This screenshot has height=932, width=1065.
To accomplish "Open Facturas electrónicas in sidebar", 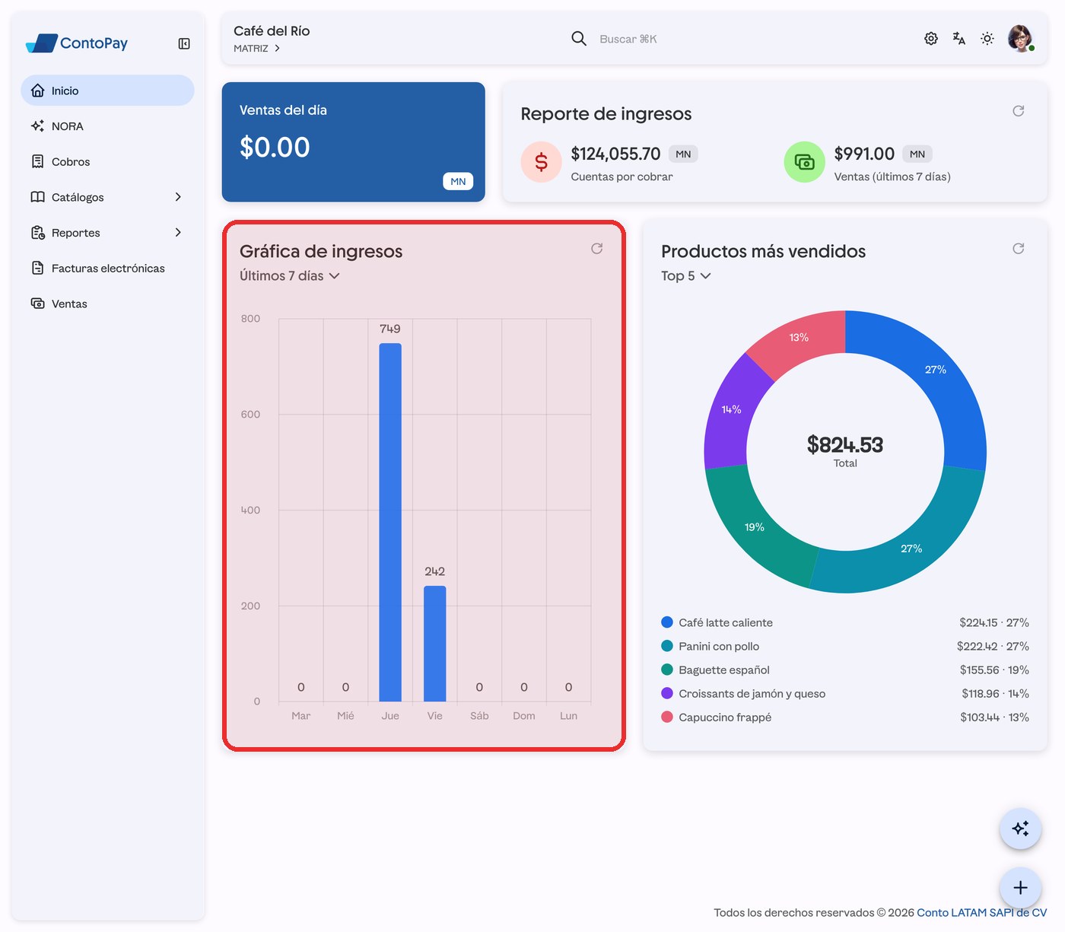I will [107, 268].
